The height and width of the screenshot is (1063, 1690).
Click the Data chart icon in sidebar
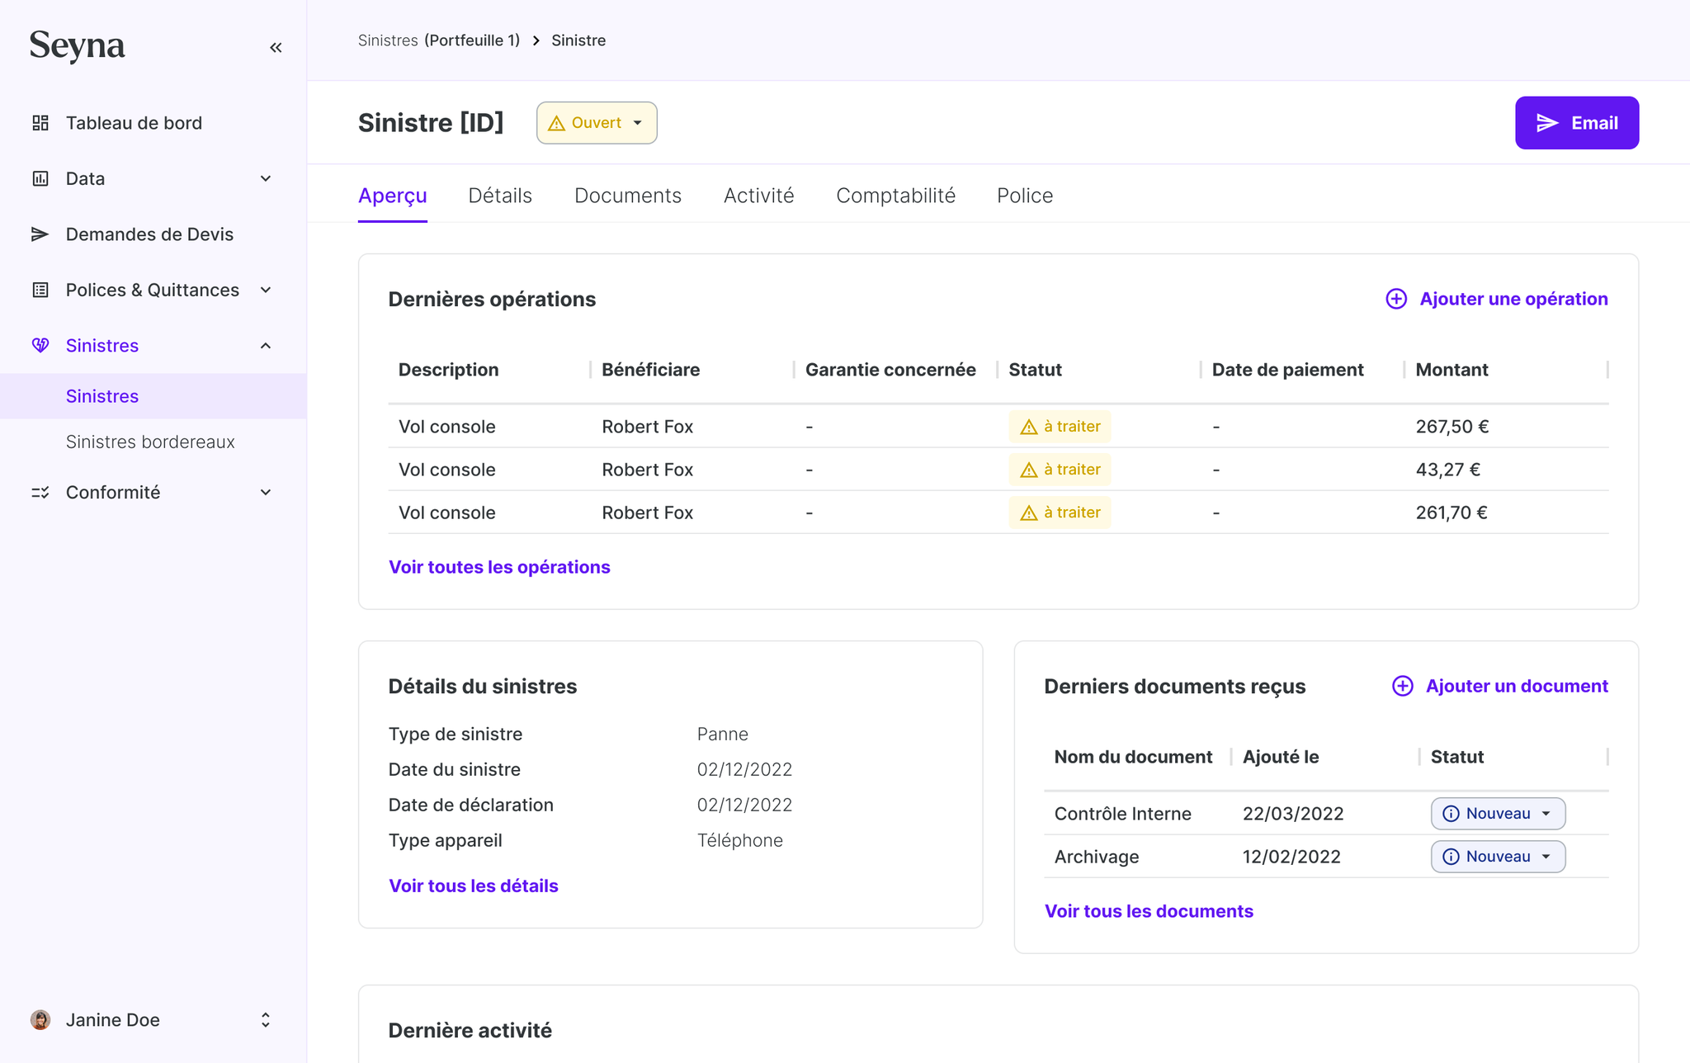[x=40, y=178]
